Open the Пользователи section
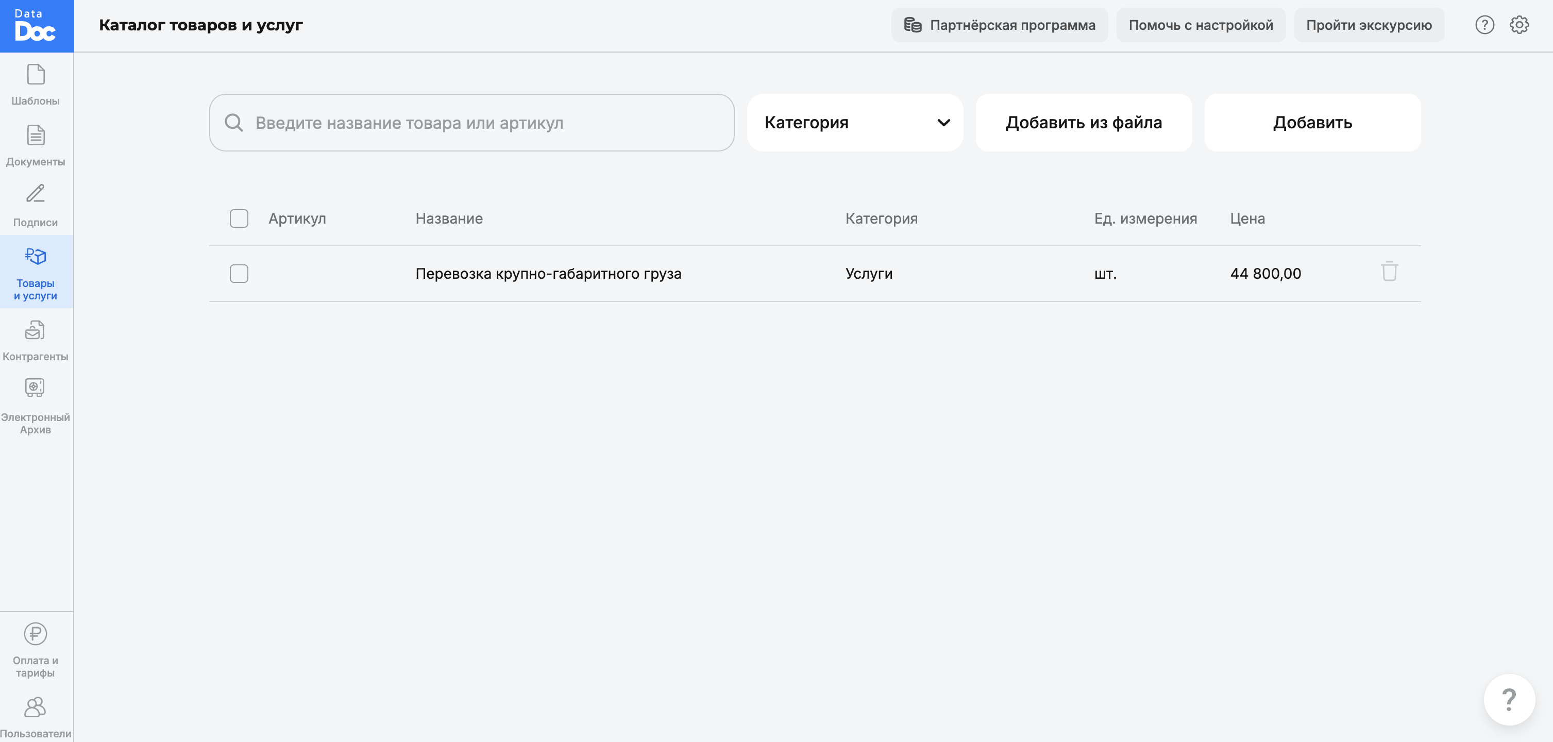The image size is (1553, 742). [x=36, y=717]
